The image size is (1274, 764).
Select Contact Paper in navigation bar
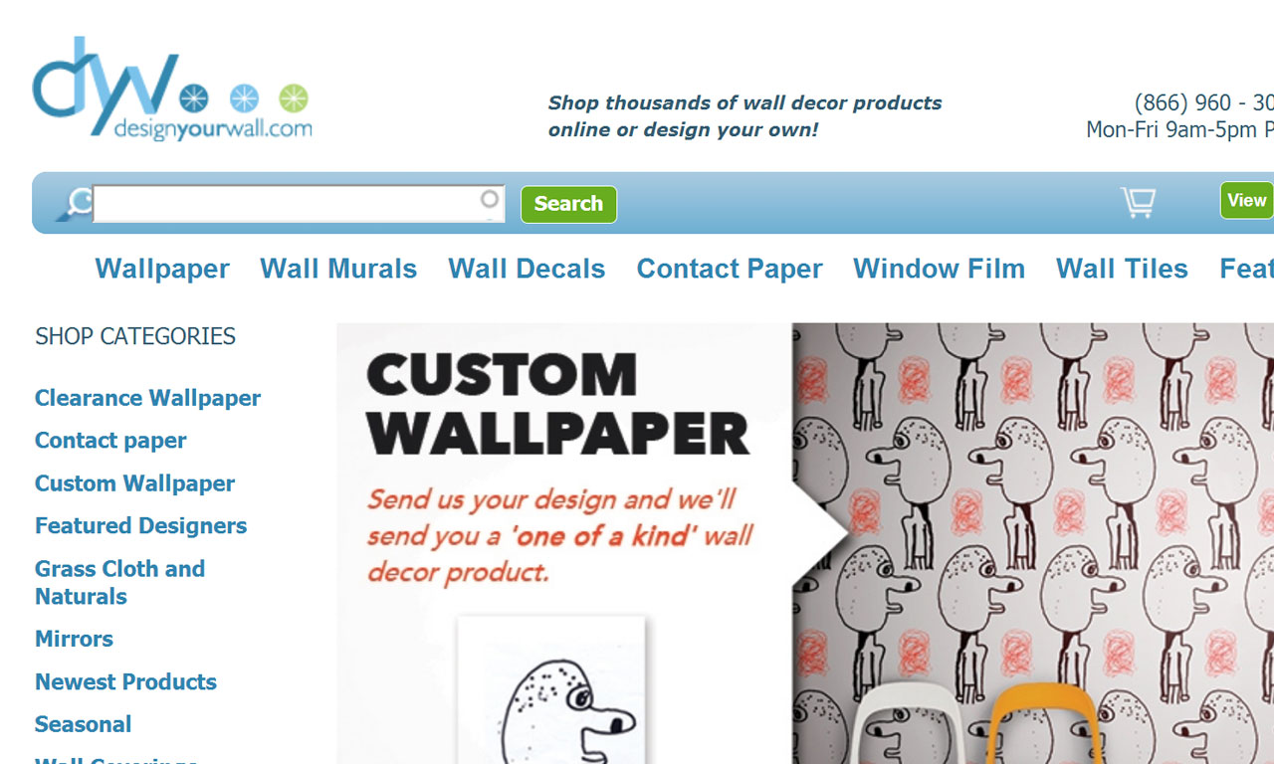(x=730, y=269)
